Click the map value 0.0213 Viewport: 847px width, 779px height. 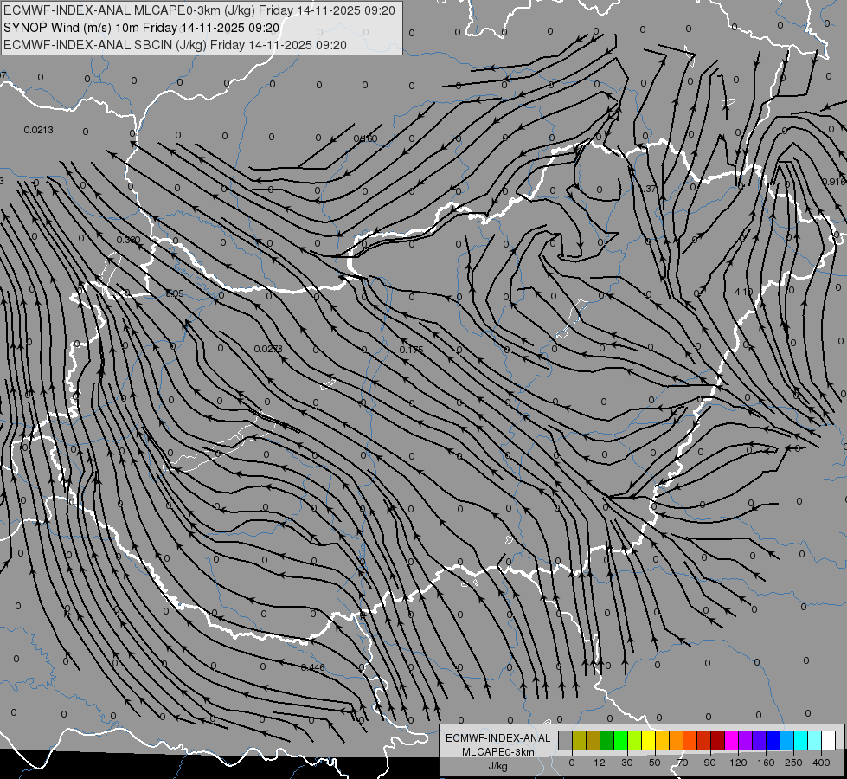point(38,130)
